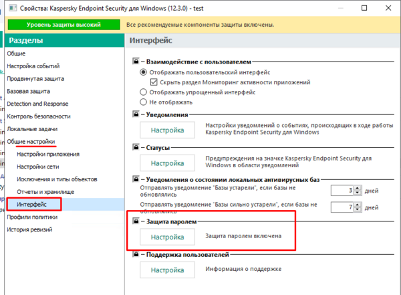
Task: Open Профили политики section
Action: click(x=32, y=217)
